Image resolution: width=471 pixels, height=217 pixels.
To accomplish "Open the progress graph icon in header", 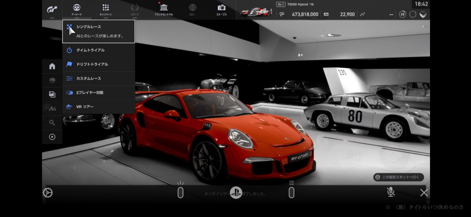I will click(x=363, y=14).
